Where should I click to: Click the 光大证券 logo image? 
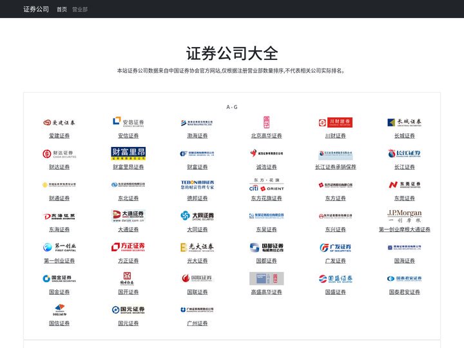(197, 247)
